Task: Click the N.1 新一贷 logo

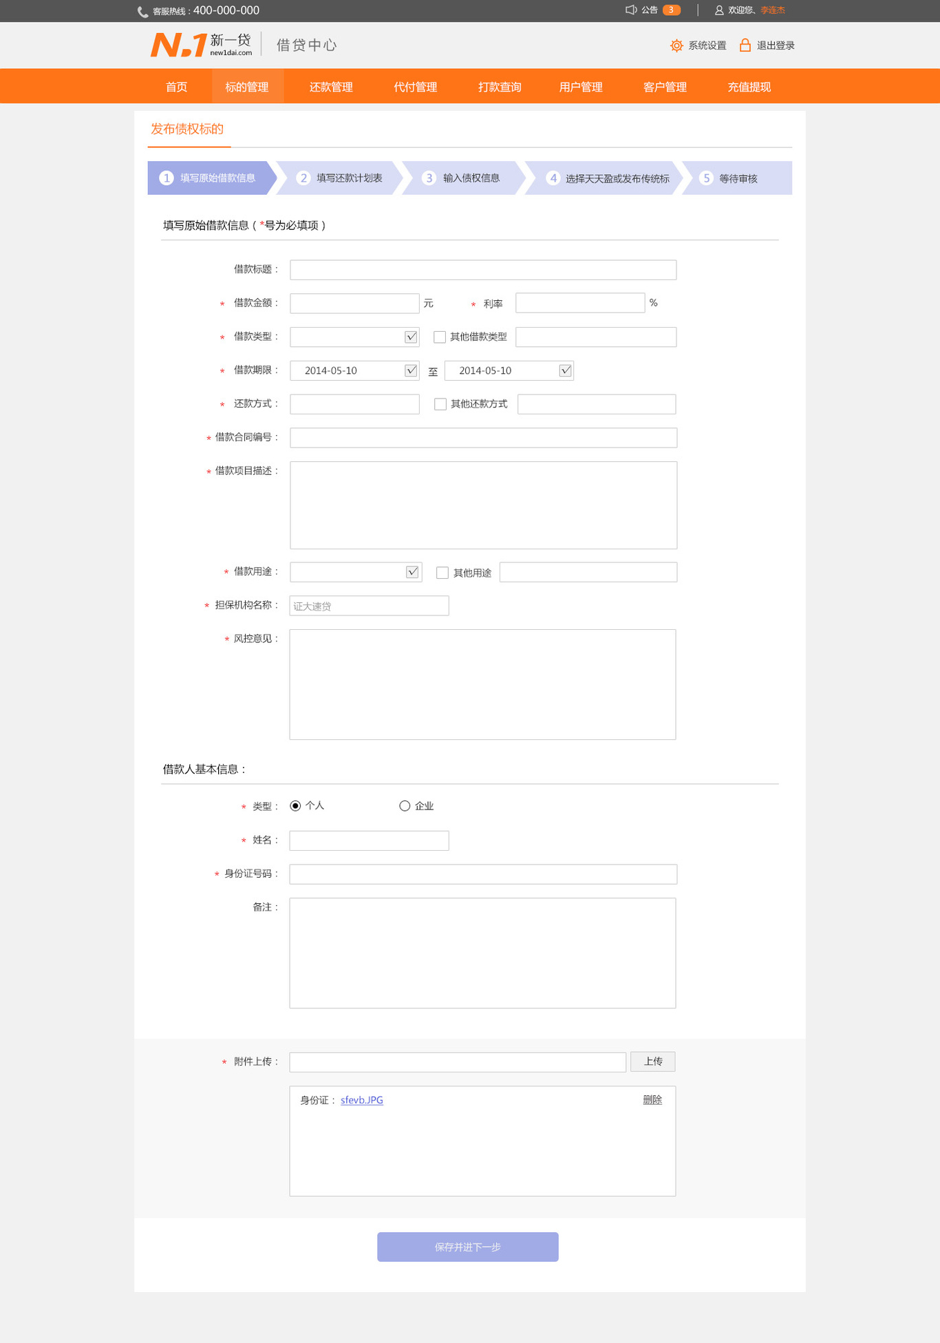Action: pos(201,45)
